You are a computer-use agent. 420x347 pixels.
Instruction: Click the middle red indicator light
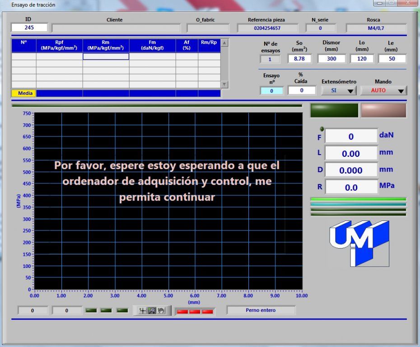coord(195,312)
